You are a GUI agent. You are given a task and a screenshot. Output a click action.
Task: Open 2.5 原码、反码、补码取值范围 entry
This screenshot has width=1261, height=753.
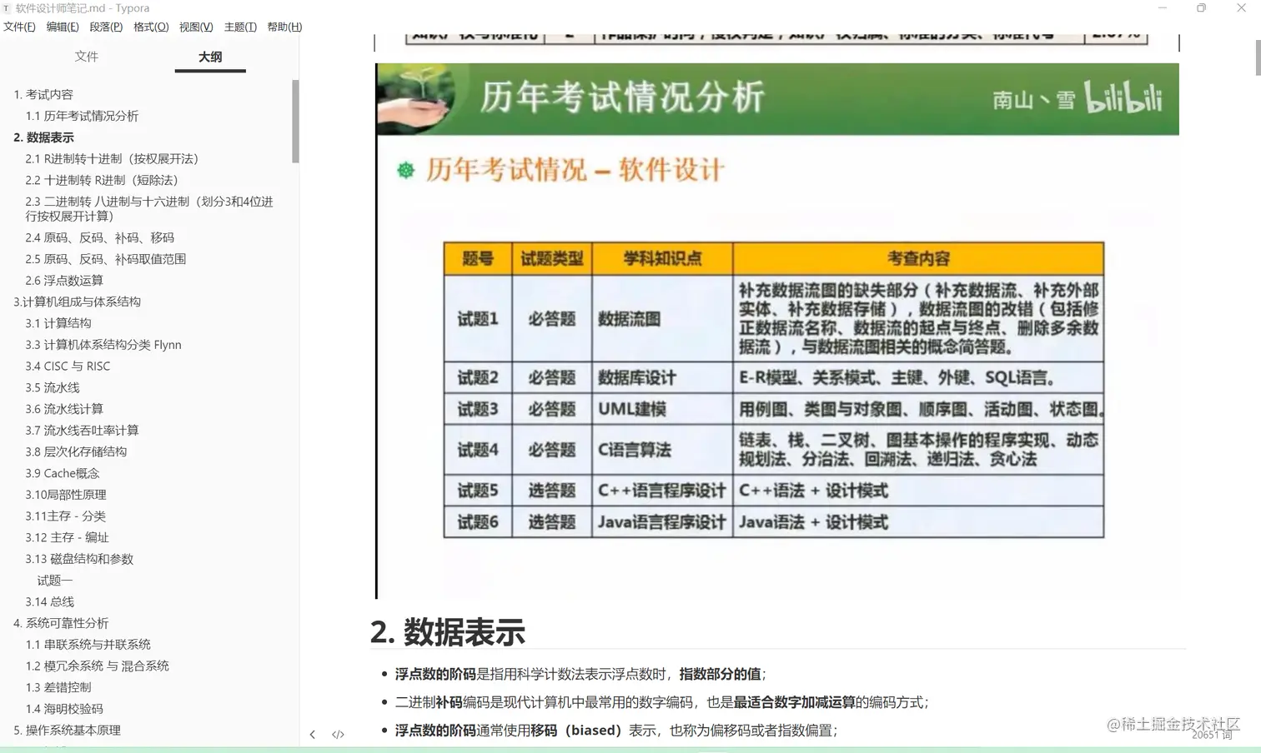(x=106, y=259)
